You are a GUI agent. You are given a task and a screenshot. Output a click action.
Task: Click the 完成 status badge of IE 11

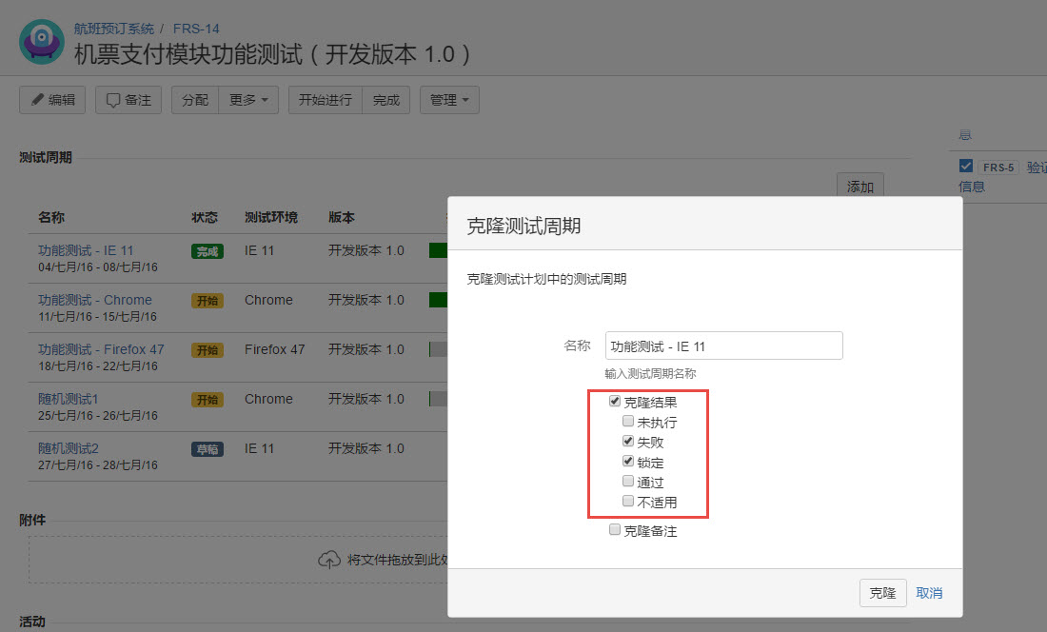click(x=207, y=251)
